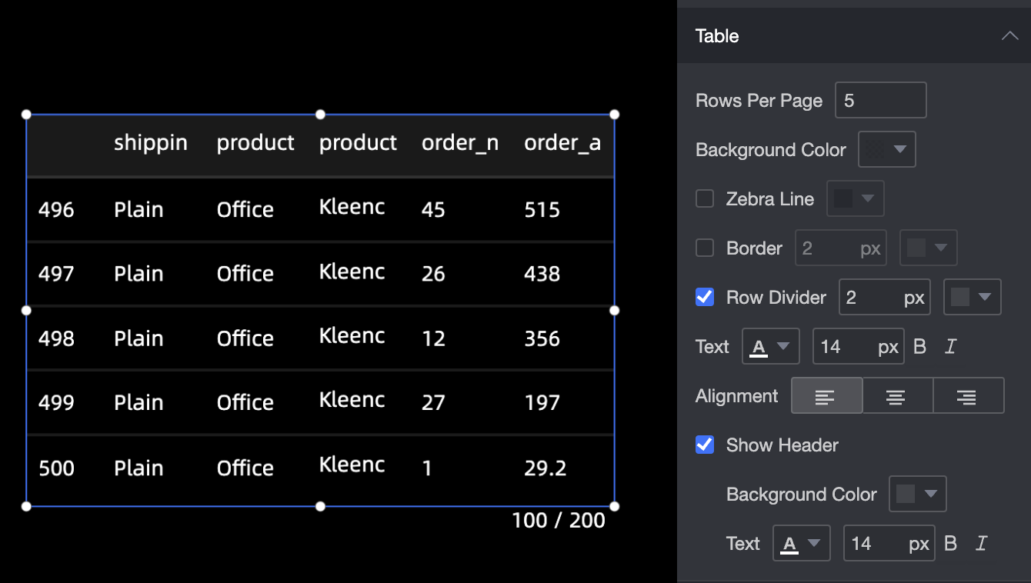Open table text color picker

770,347
